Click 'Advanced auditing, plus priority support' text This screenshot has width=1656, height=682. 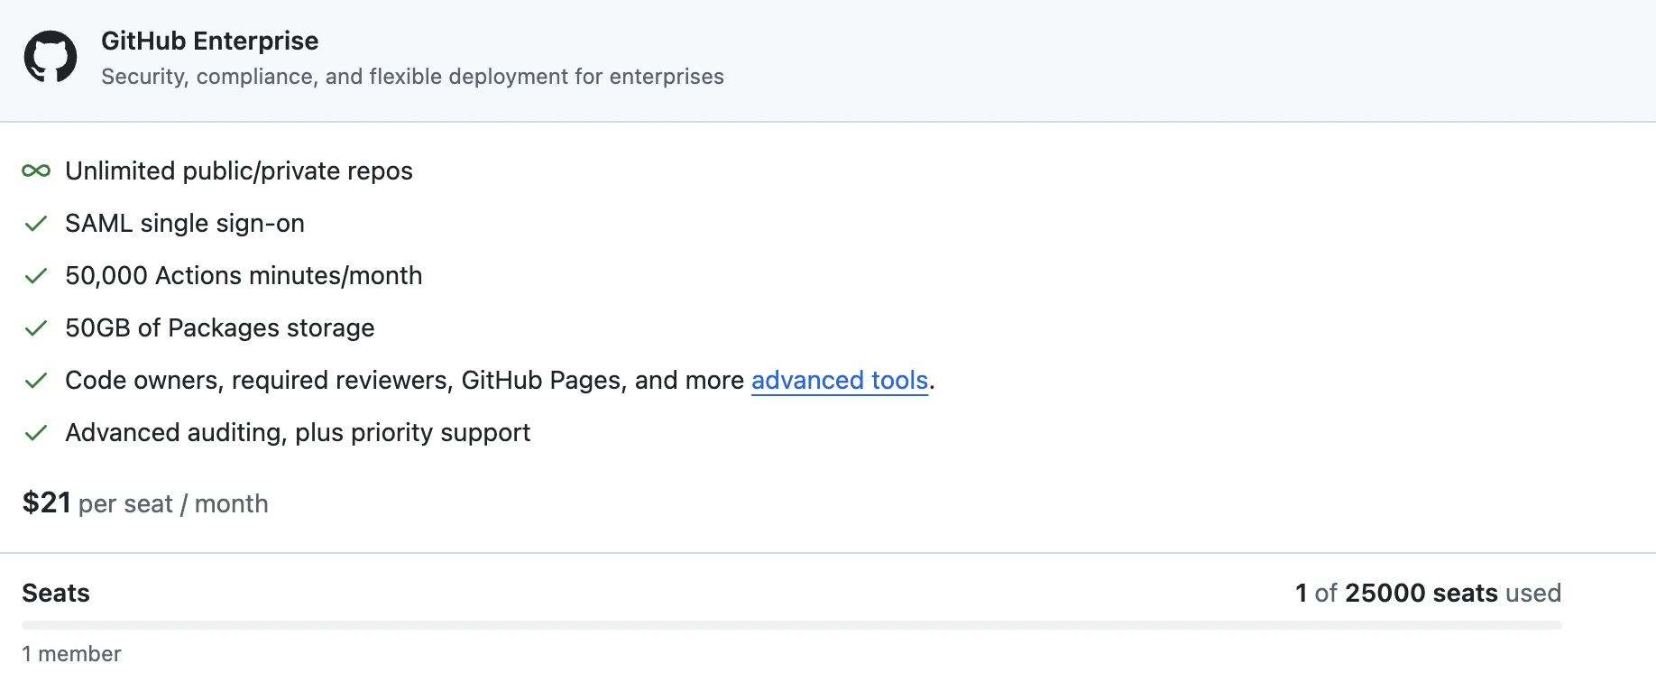(x=298, y=432)
